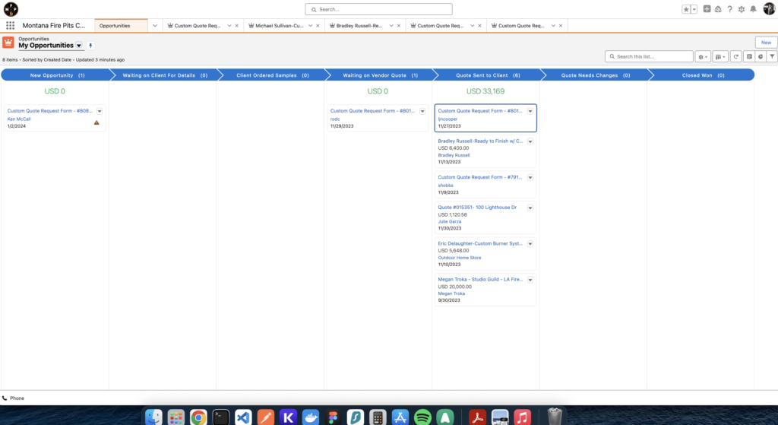The width and height of the screenshot is (778, 425).
Task: Open Docker from the dock
Action: [x=311, y=417]
